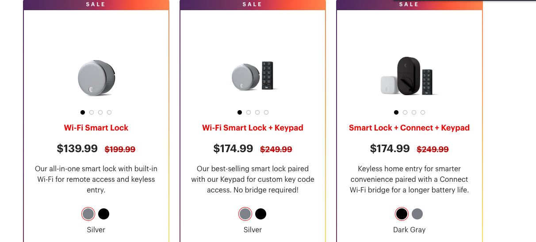Choose silver swatch for Wi-Fi Smart Lock + Keypad
Image resolution: width=536 pixels, height=242 pixels.
[x=245, y=214]
